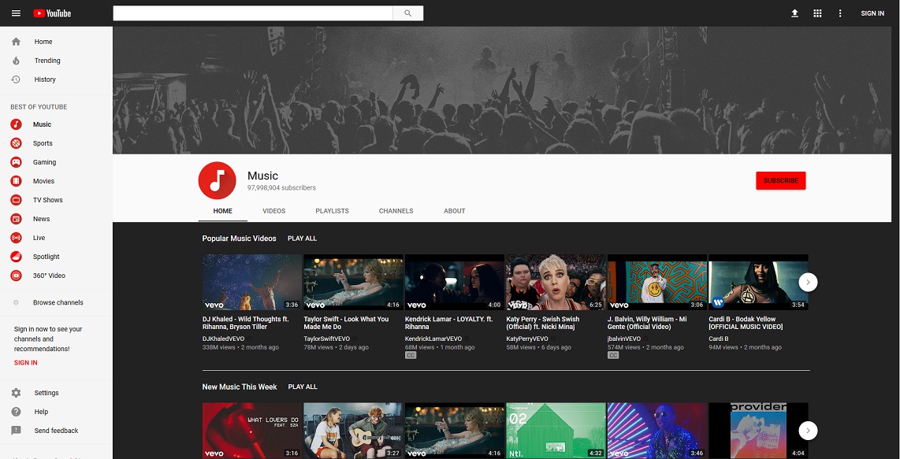Click the Gaming controller icon
The height and width of the screenshot is (459, 900).
click(x=16, y=162)
